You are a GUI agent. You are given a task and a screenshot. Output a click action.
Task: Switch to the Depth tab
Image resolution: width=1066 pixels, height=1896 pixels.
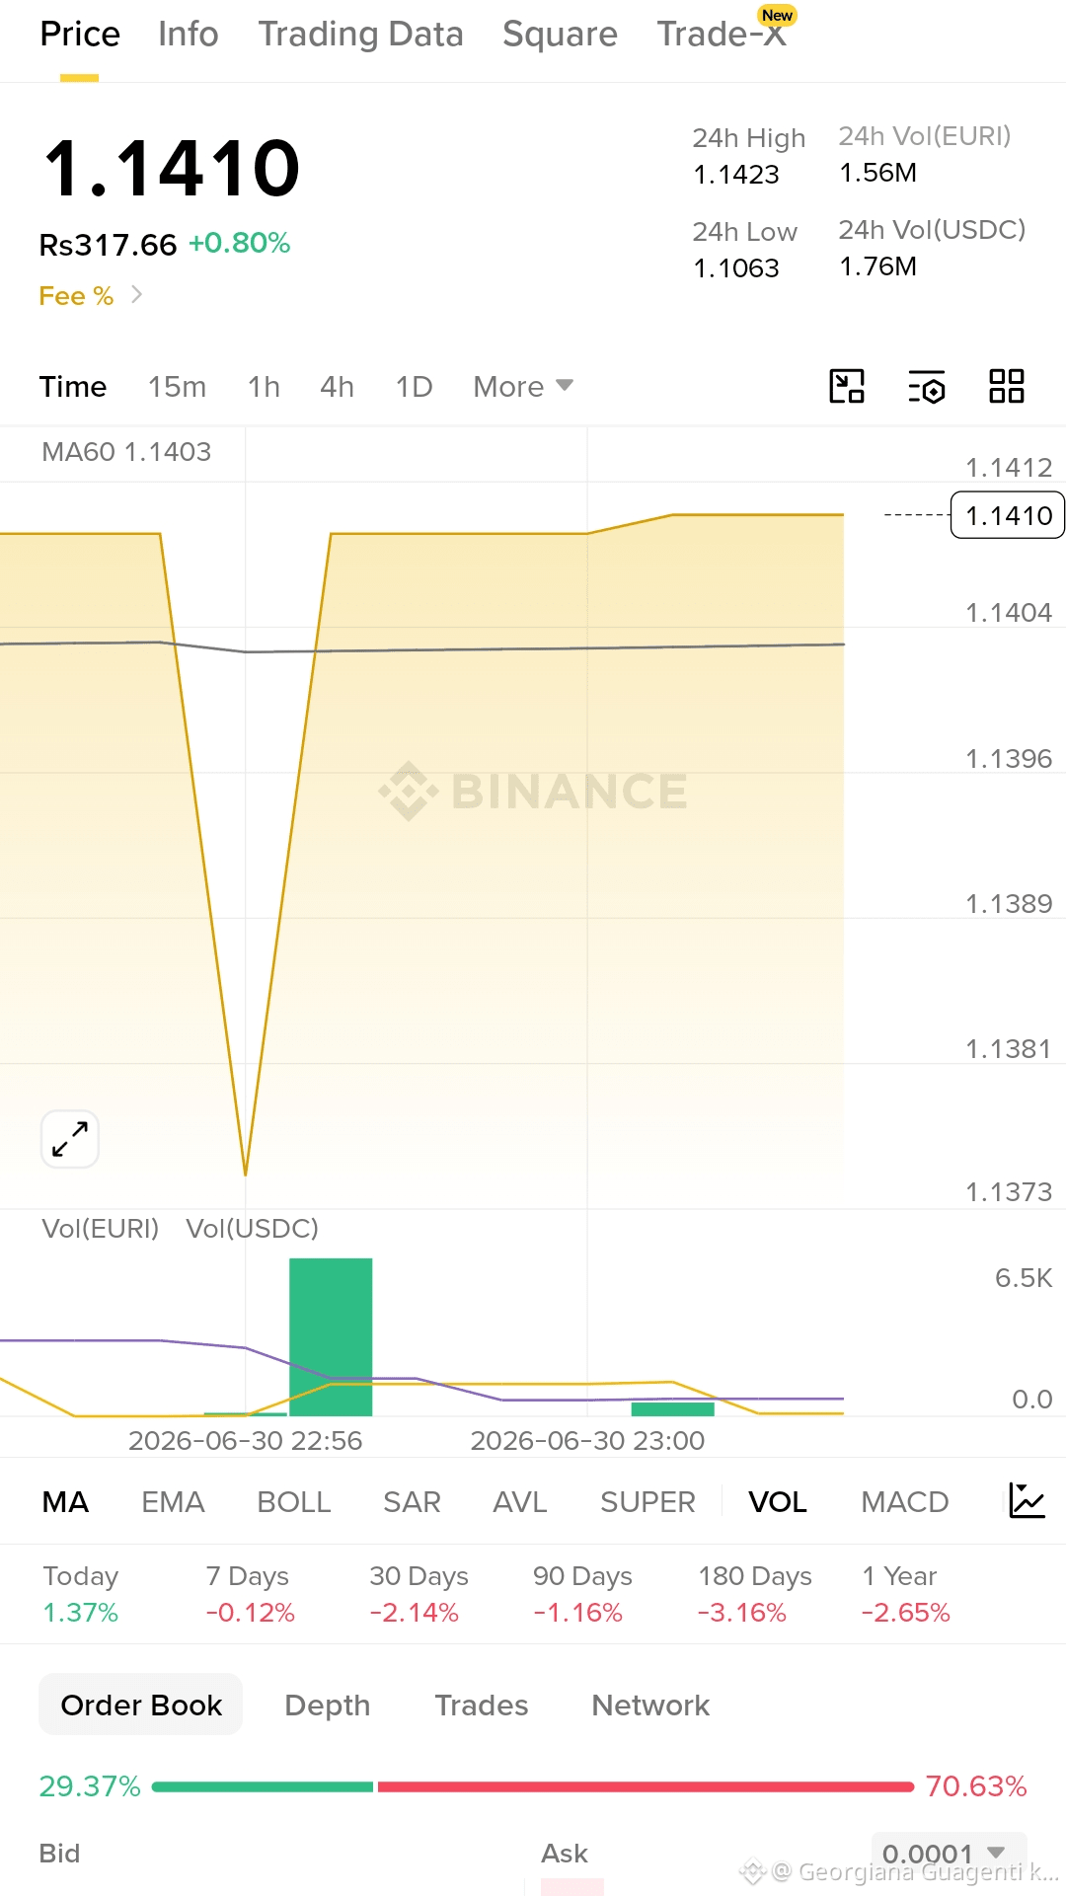pos(327,1706)
